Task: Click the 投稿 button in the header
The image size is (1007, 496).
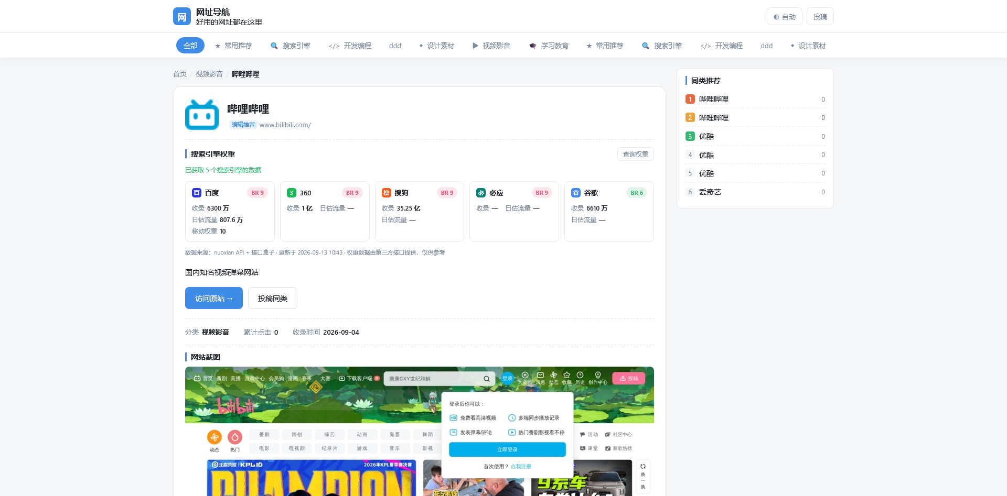Action: pyautogui.click(x=820, y=17)
